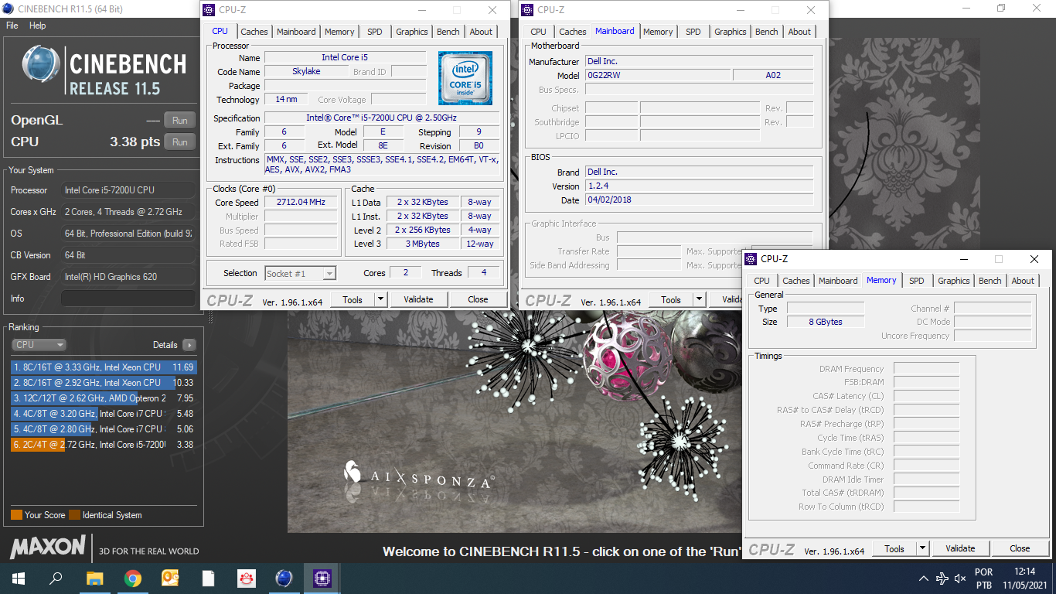Open About tab in first CPU-Z window
Image resolution: width=1056 pixels, height=594 pixels.
481,32
